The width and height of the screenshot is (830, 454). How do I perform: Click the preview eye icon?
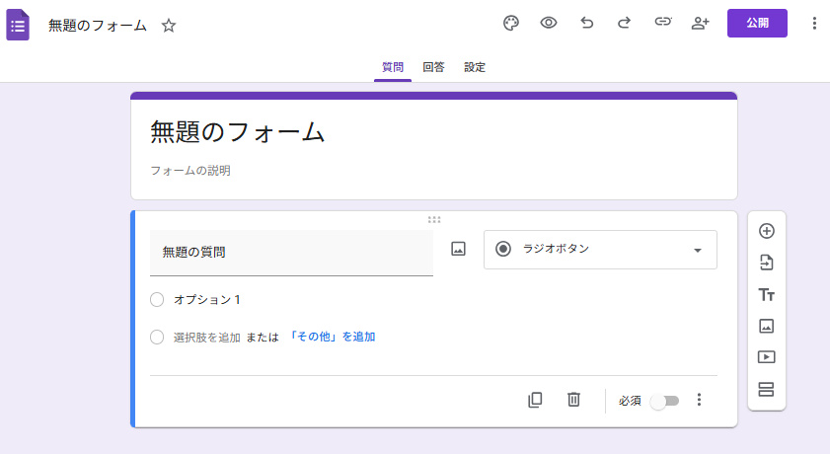pyautogui.click(x=549, y=24)
